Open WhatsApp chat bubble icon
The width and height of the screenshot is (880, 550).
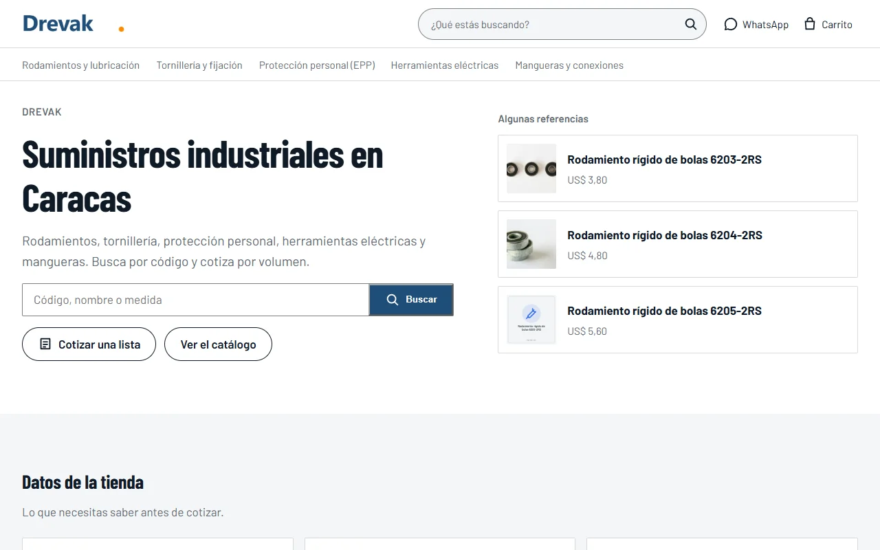730,24
